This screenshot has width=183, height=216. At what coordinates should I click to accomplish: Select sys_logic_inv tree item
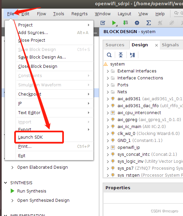pos(150,161)
